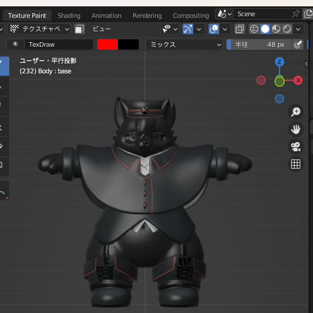Click the Z axis gizmo ball

(280, 62)
